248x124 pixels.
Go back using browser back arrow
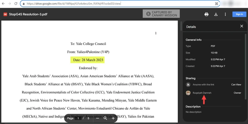click(x=3, y=4)
